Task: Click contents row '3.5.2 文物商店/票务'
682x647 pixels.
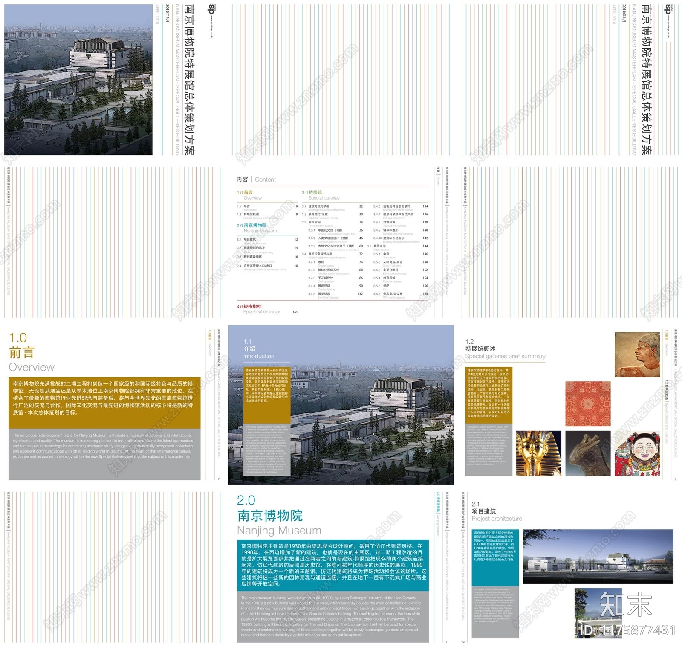Action: coord(401,262)
